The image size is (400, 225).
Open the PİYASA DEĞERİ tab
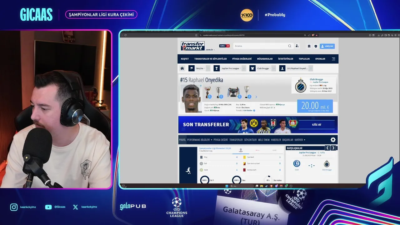coord(221,140)
